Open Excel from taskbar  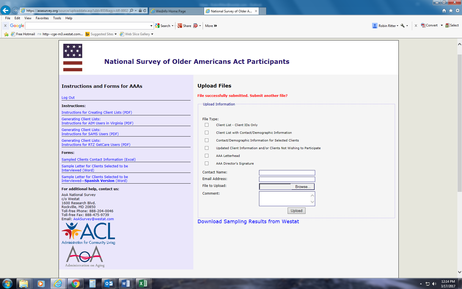coord(143,283)
